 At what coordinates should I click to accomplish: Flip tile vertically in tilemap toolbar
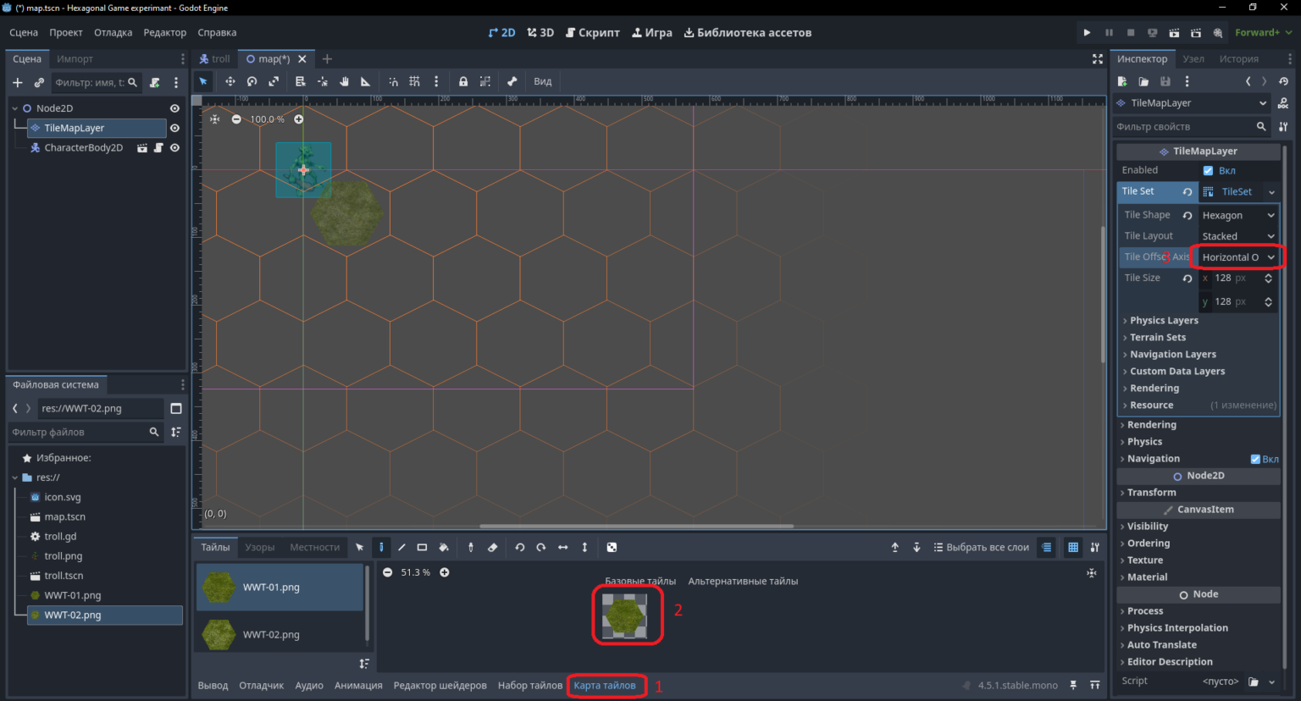[x=584, y=547]
